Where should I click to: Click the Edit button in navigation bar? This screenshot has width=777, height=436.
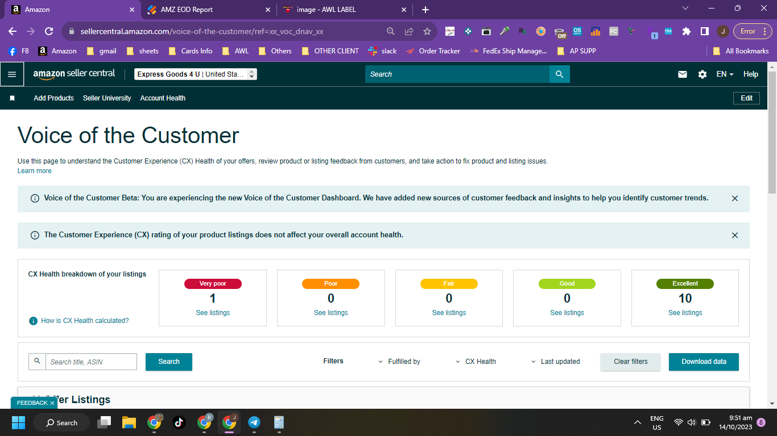[x=747, y=98]
